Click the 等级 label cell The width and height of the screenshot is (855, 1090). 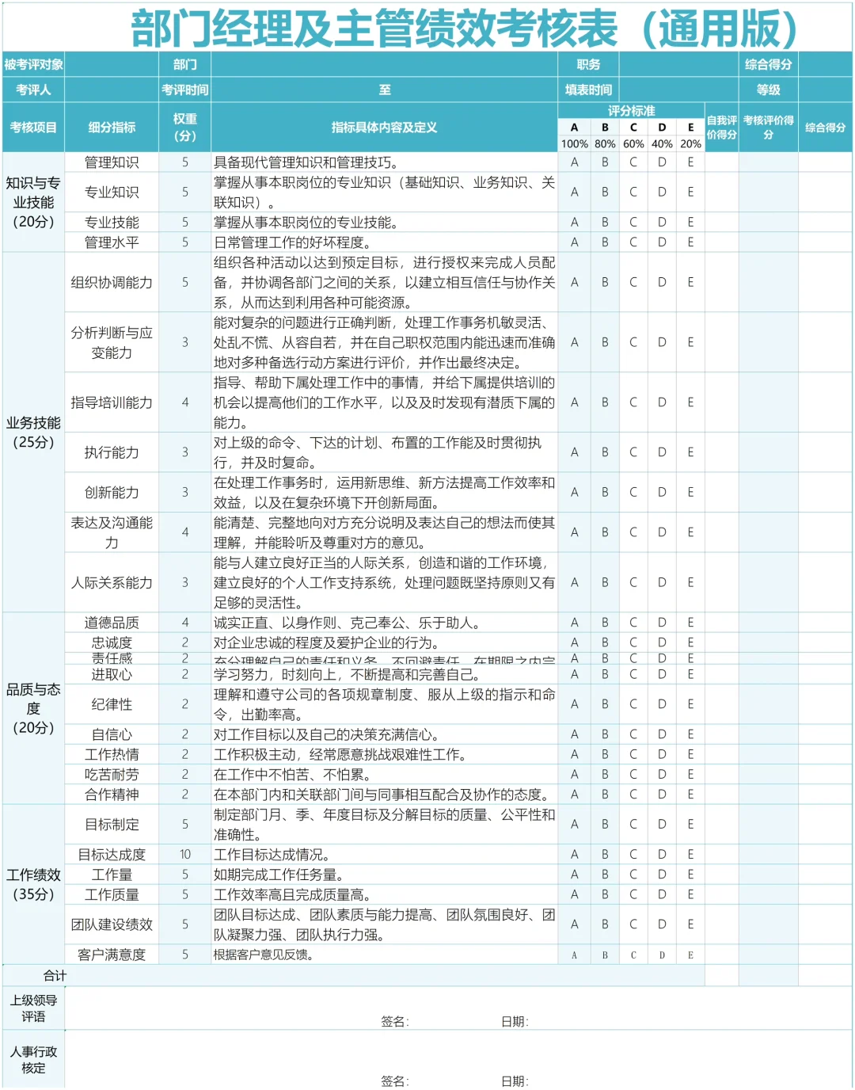768,90
